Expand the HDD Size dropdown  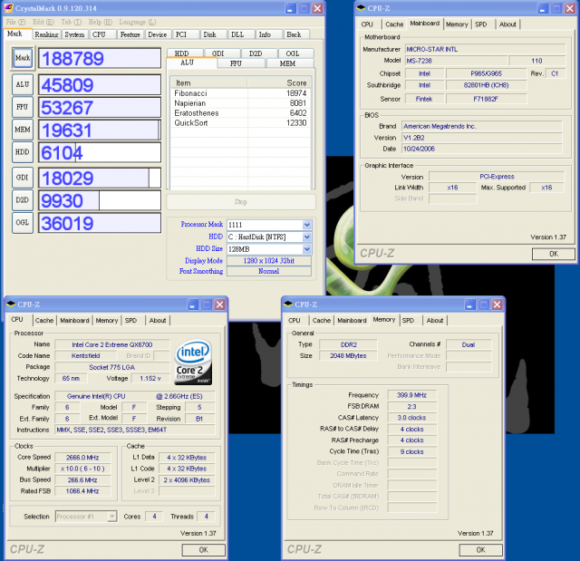(306, 249)
